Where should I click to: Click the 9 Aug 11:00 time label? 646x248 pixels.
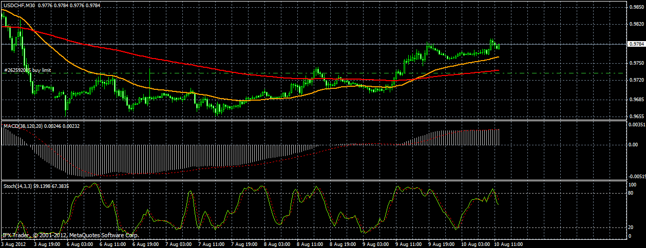click(x=408, y=244)
